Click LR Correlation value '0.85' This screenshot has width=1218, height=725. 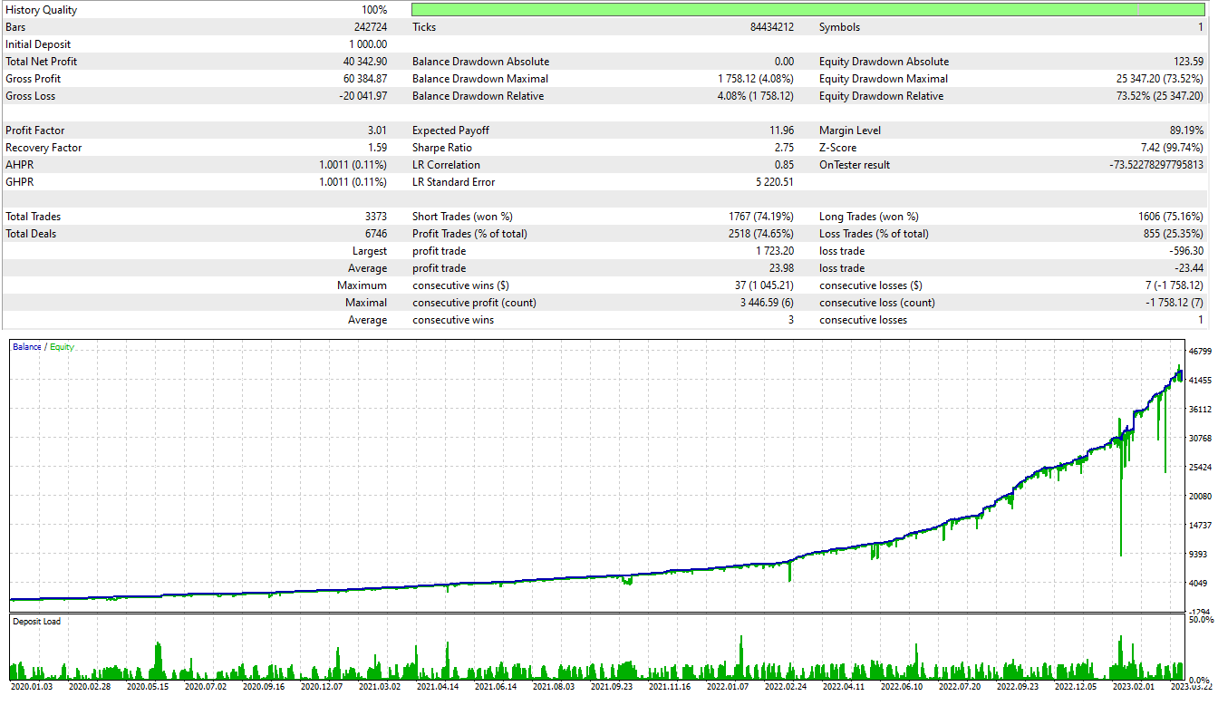pyautogui.click(x=785, y=165)
